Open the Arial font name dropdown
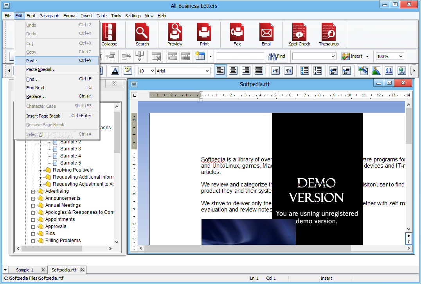Screen dimensions: 421x284 207,71
